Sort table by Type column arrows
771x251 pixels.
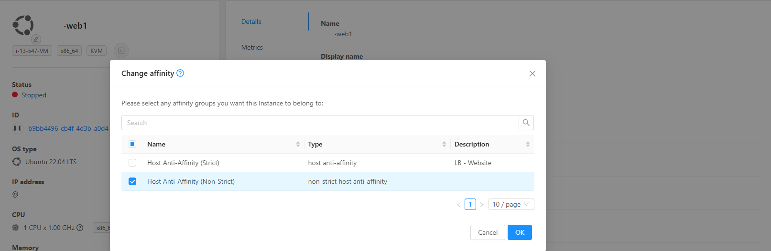click(x=444, y=144)
